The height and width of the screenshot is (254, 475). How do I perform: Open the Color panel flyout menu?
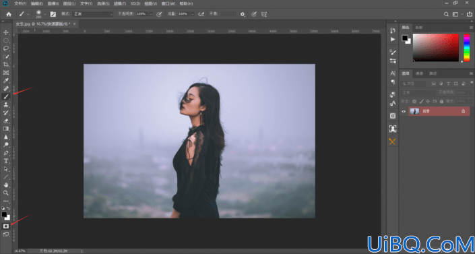(x=471, y=28)
